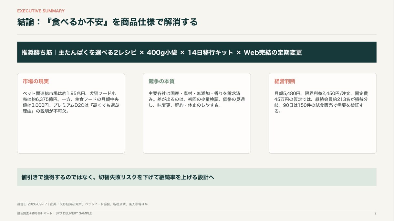Click the dark banner starting 推奨勝ち筋

(x=197, y=52)
